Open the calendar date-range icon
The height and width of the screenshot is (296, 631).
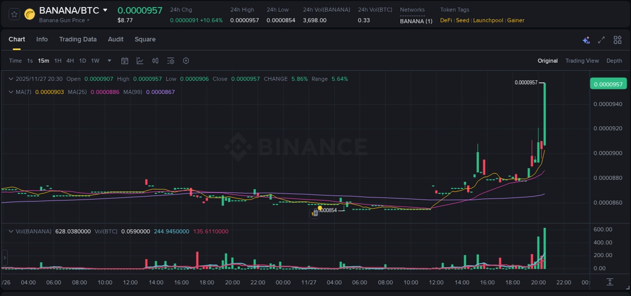pos(125,61)
